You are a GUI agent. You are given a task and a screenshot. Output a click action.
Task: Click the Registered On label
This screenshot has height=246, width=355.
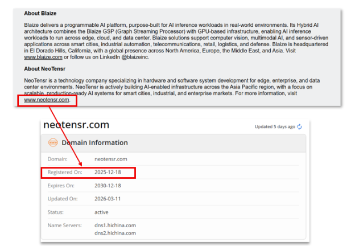pyautogui.click(x=65, y=172)
